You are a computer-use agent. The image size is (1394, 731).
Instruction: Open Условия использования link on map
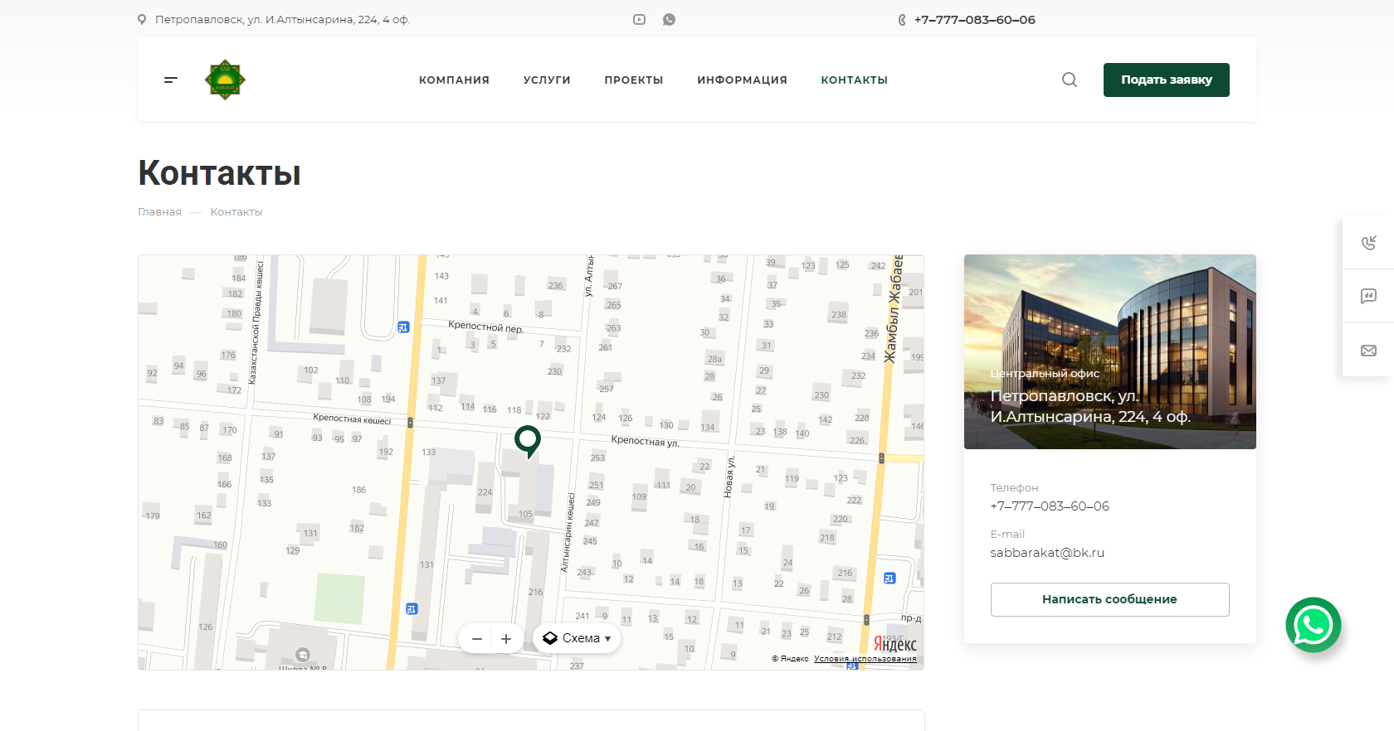tap(865, 659)
